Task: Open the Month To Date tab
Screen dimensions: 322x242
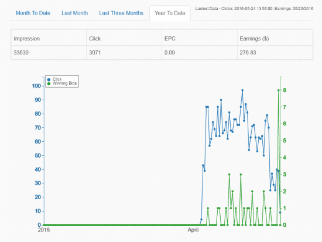Action: [x=33, y=13]
